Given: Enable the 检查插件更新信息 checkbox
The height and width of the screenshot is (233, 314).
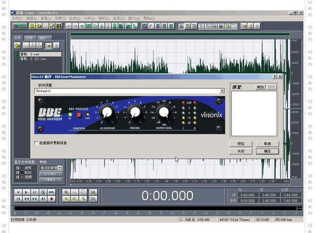Looking at the screenshot, I should pyautogui.click(x=36, y=143).
